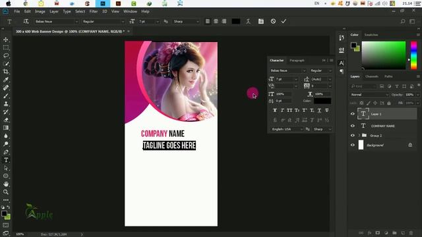Viewport: 422px width, 237px height.
Task: Hide the Background layer
Action: point(353,145)
